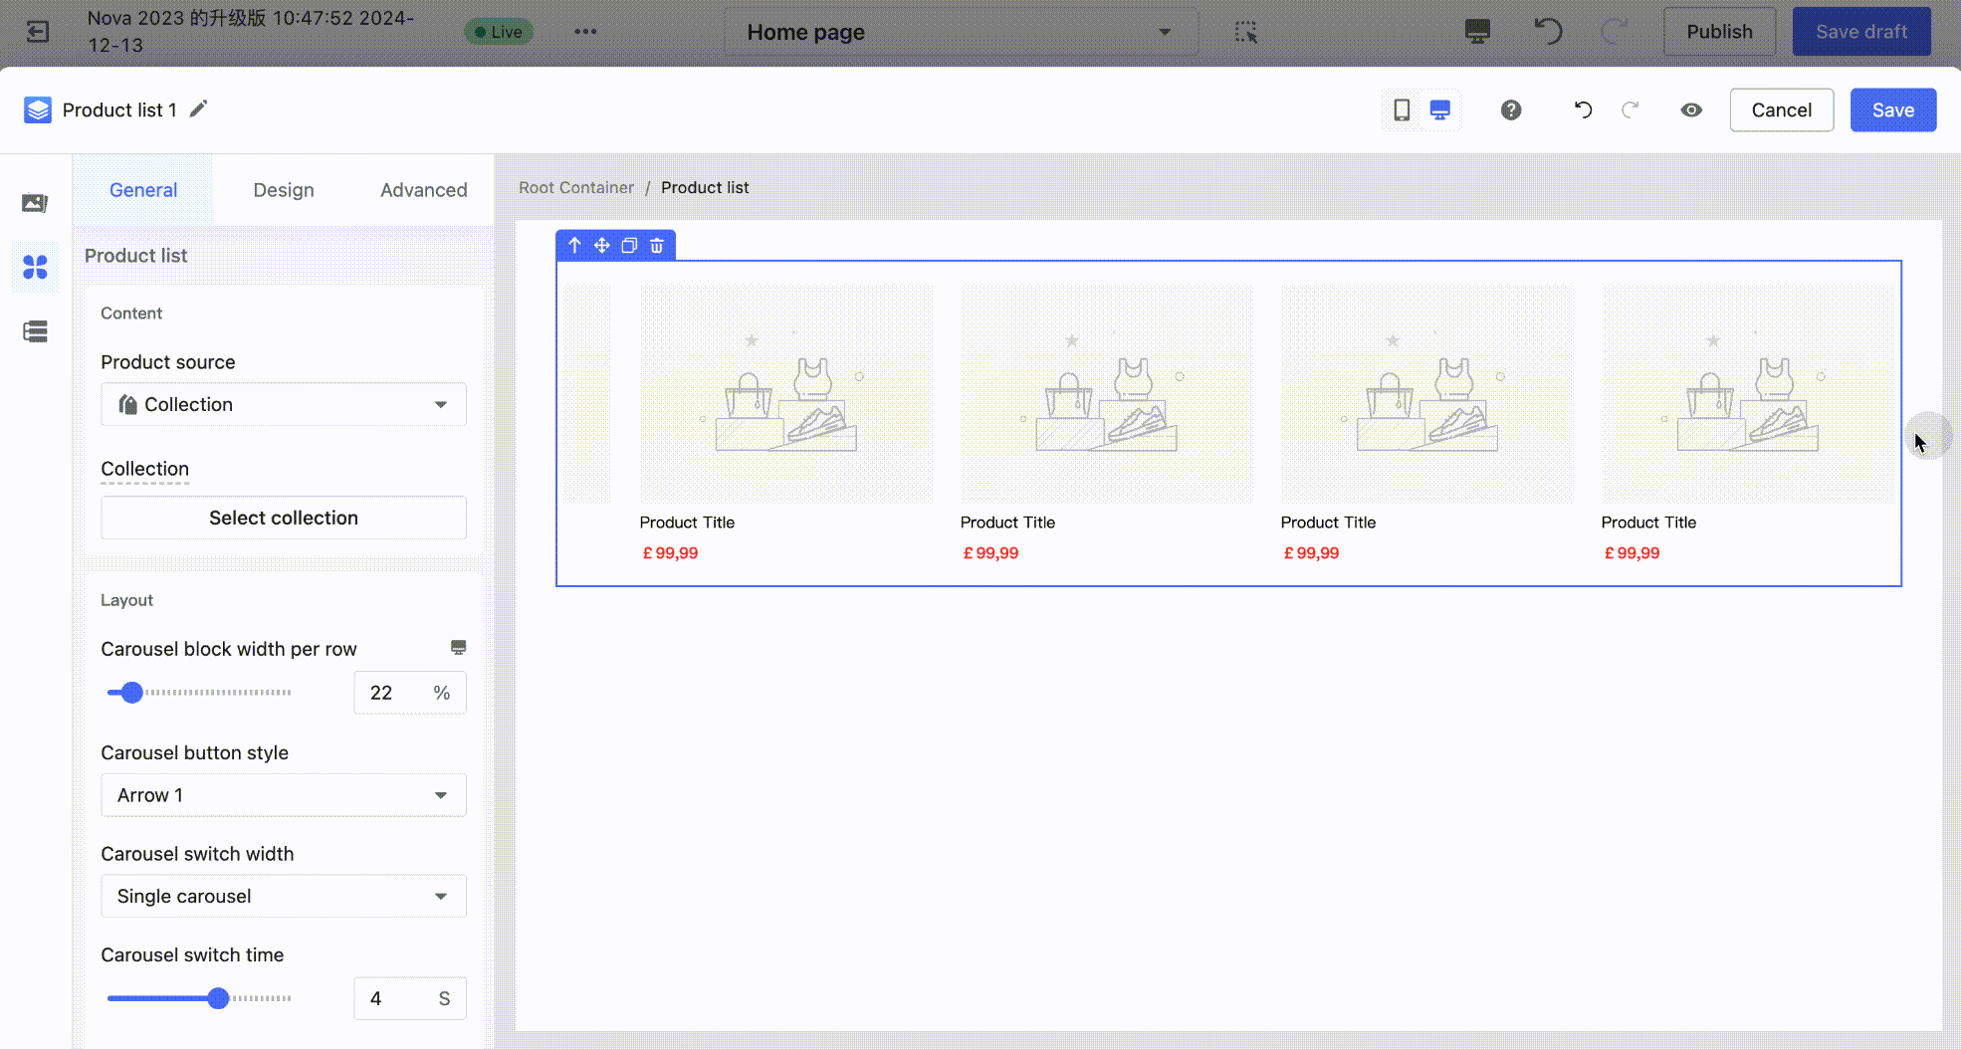Click the undo arrow in editor header
Image resolution: width=1961 pixels, height=1049 pixels.
[x=1583, y=109]
